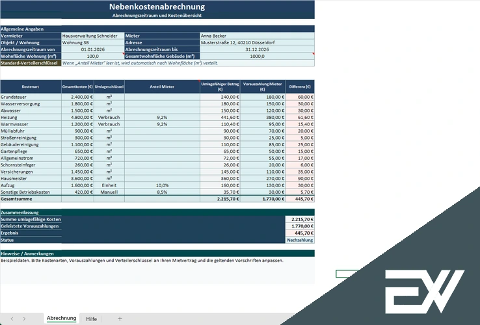Select the 'Gesamtkosten (€)' column header
Screen dimensions: 480x325
77,86
